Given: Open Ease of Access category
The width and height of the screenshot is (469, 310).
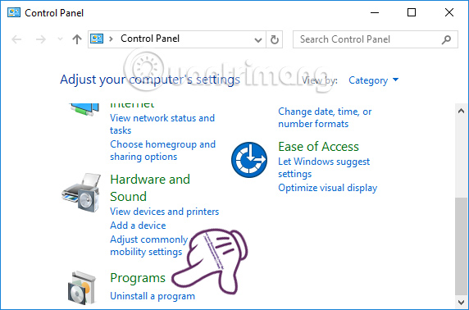Looking at the screenshot, I should (319, 147).
